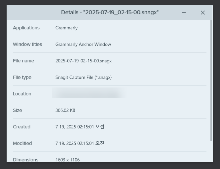Image resolution: width=220 pixels, height=169 pixels.
Task: Click the vertical scrollbar in Details
Action: pyautogui.click(x=211, y=81)
